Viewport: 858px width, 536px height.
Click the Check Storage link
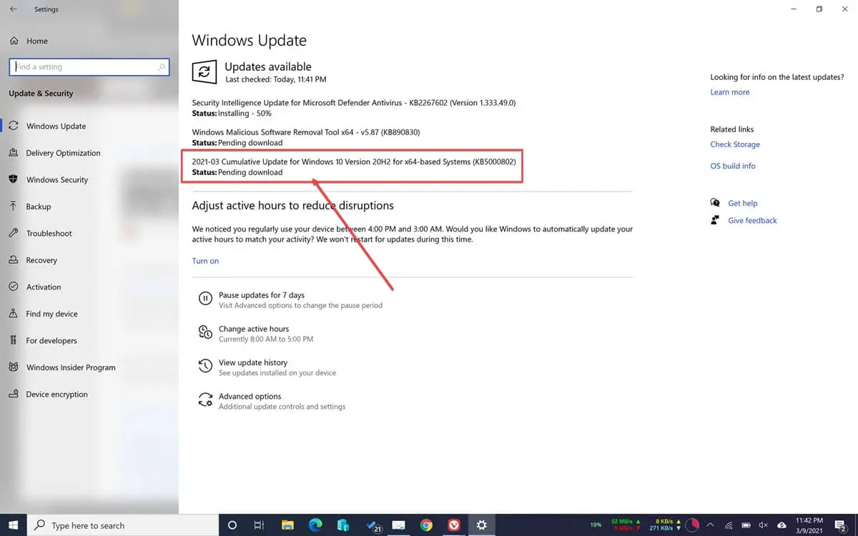(x=735, y=144)
